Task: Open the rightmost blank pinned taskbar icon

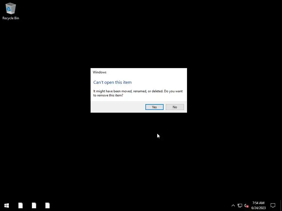Action: pos(47,206)
